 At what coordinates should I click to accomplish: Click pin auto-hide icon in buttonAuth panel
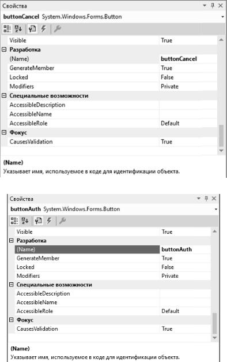206,198
